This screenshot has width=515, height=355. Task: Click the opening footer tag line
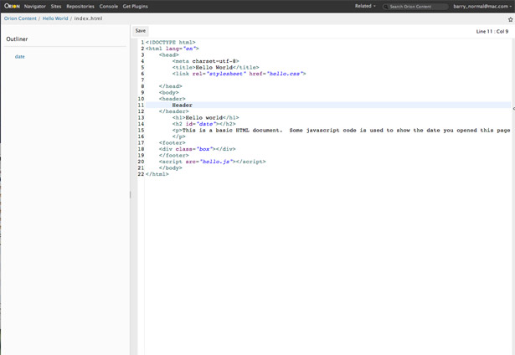click(173, 142)
